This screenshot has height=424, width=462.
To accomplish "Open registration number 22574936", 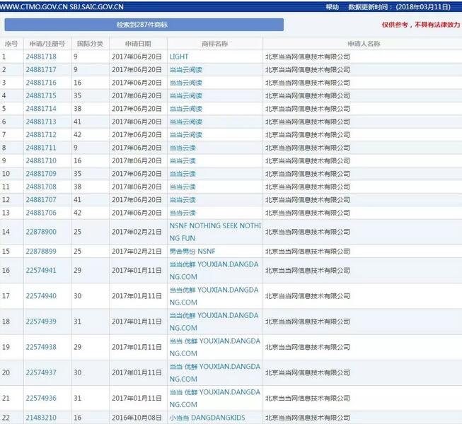I will pos(41,398).
